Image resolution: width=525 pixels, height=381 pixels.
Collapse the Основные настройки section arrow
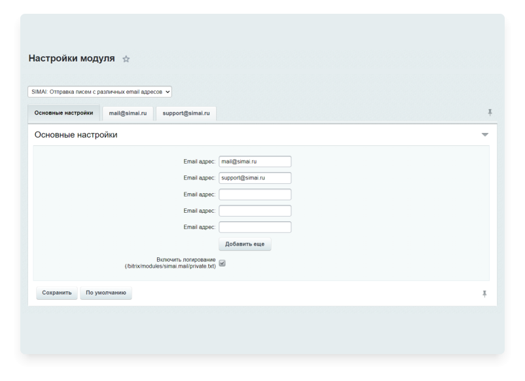[485, 135]
